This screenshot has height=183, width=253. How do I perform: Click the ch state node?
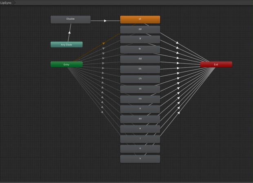coord(140,79)
